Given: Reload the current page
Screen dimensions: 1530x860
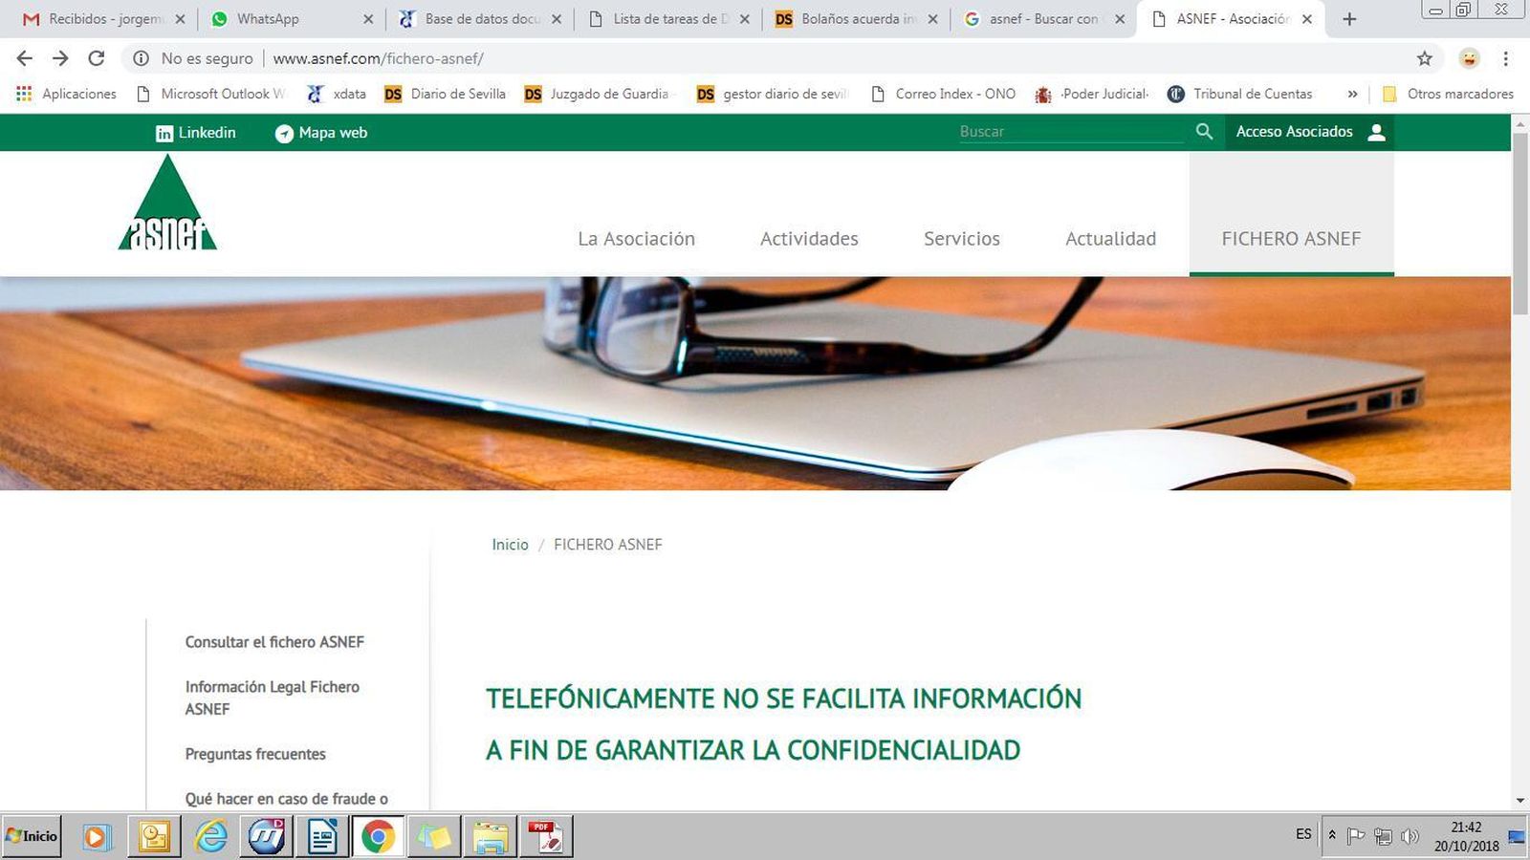Looking at the screenshot, I should (x=97, y=58).
